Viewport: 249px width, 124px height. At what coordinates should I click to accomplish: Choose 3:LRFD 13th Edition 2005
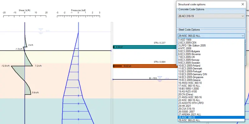tap(211, 46)
